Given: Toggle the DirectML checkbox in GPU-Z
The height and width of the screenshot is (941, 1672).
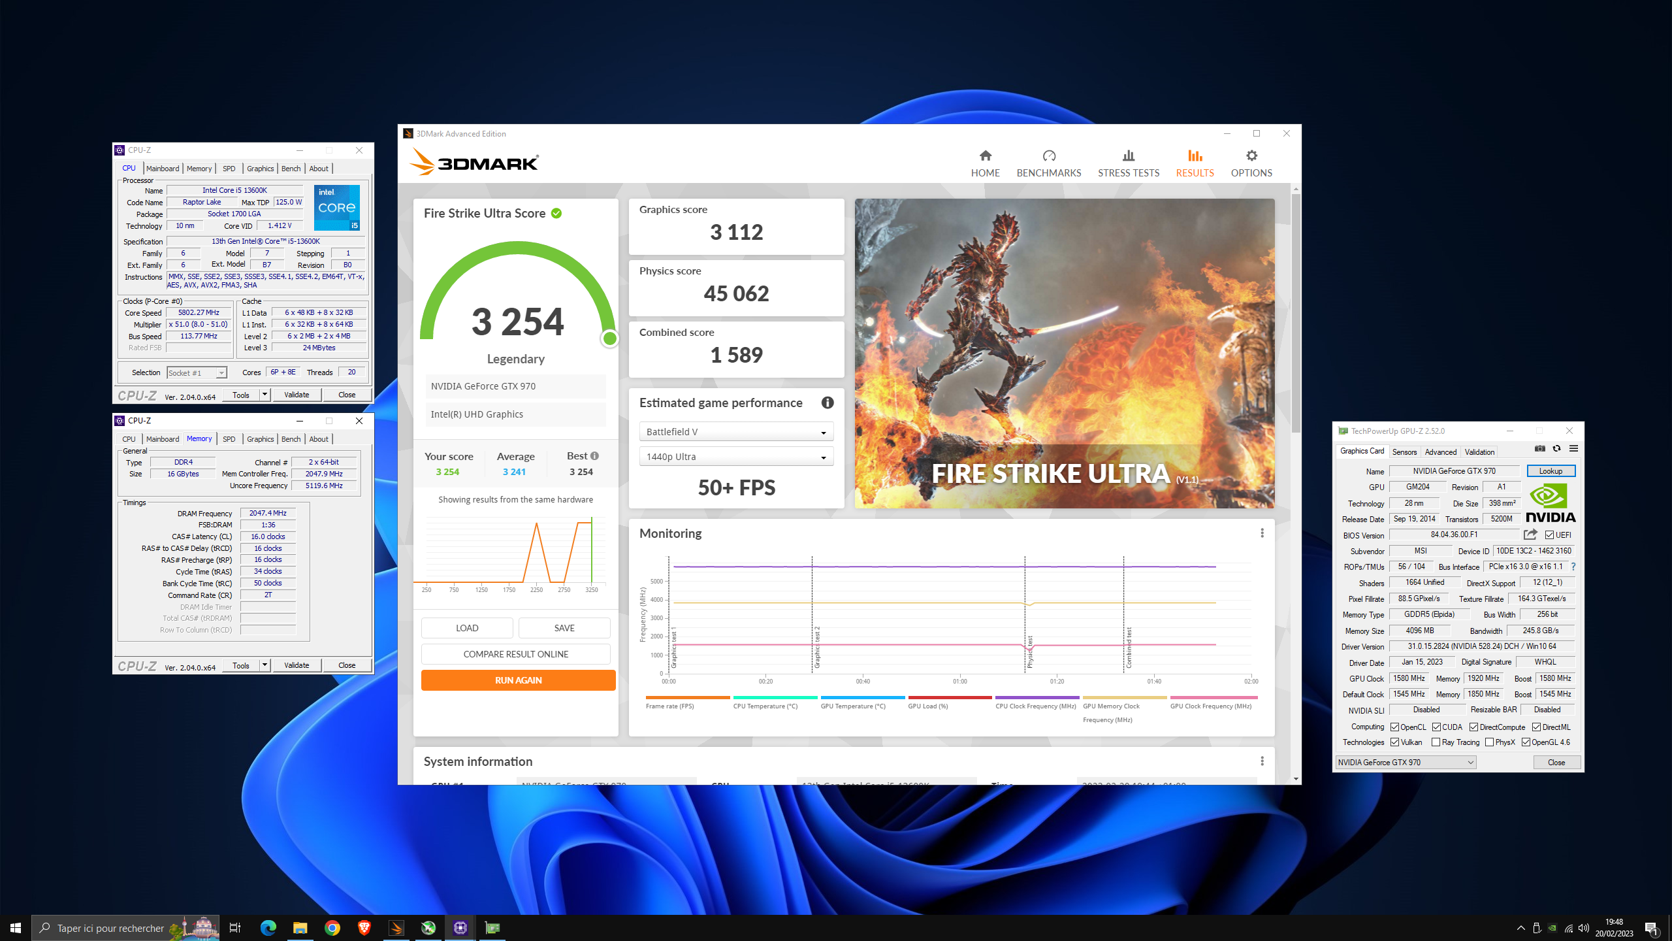Looking at the screenshot, I should coord(1536,727).
